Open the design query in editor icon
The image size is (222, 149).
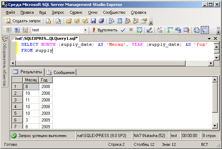150,30
